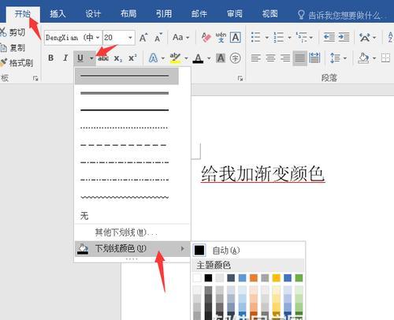The image size is (394, 320).
Task: Center align the paragraph text
Action: pyautogui.click(x=270, y=58)
